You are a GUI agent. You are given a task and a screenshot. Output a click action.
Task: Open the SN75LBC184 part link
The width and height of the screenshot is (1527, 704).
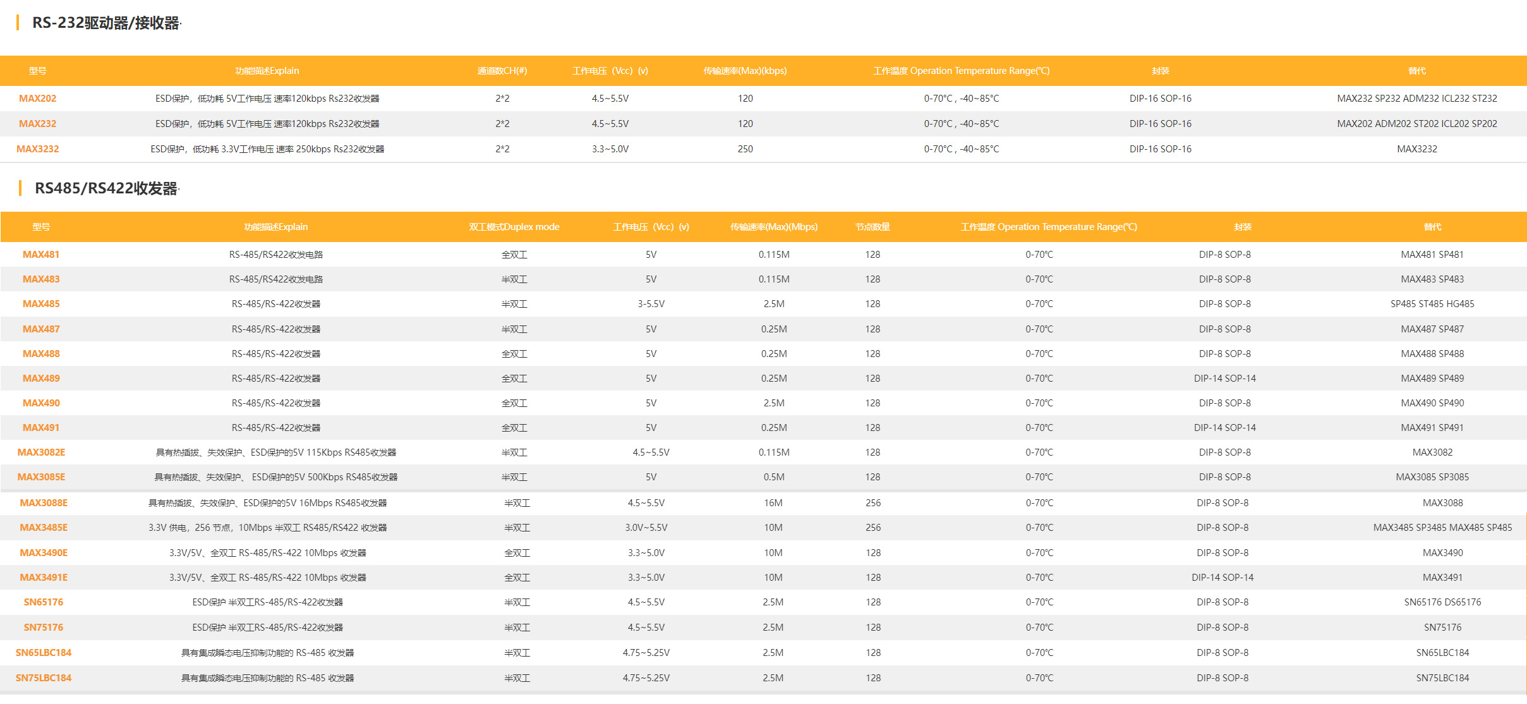click(x=44, y=678)
